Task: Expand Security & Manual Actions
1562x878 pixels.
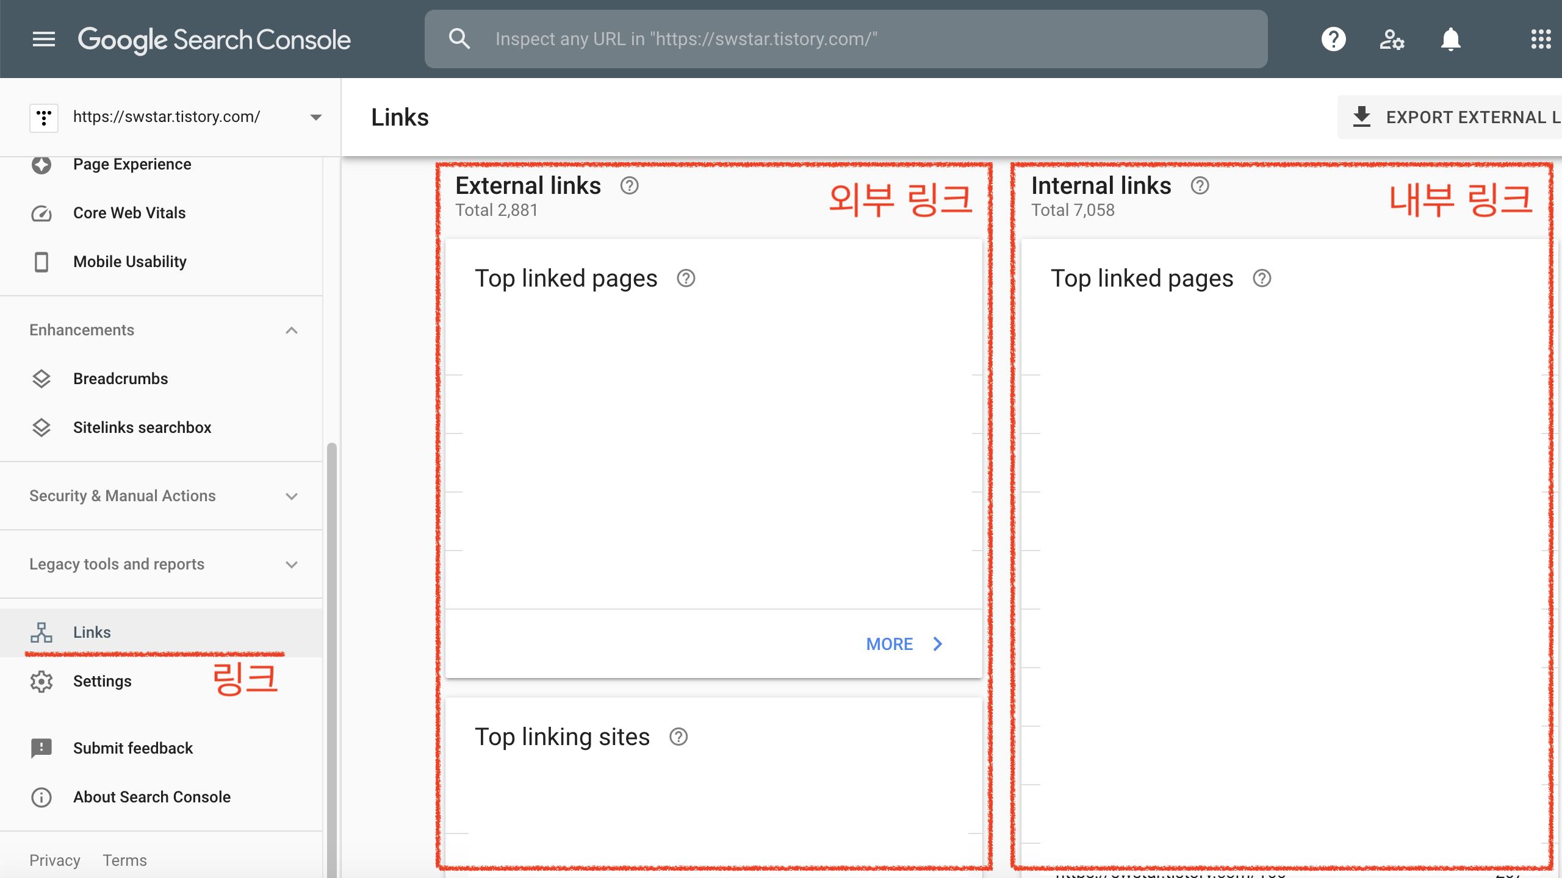Action: [x=292, y=496]
